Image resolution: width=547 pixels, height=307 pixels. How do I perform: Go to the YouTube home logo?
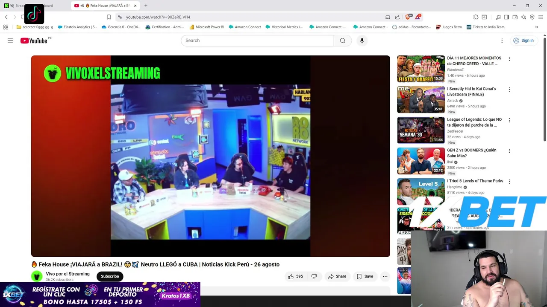coord(34,41)
